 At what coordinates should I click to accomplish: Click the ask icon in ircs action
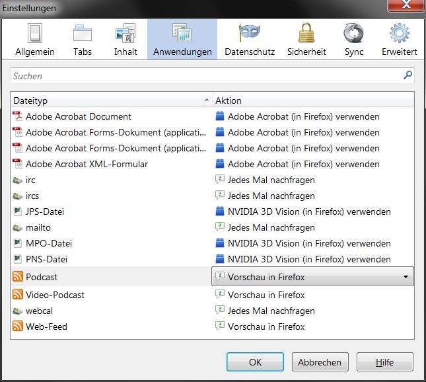220,195
